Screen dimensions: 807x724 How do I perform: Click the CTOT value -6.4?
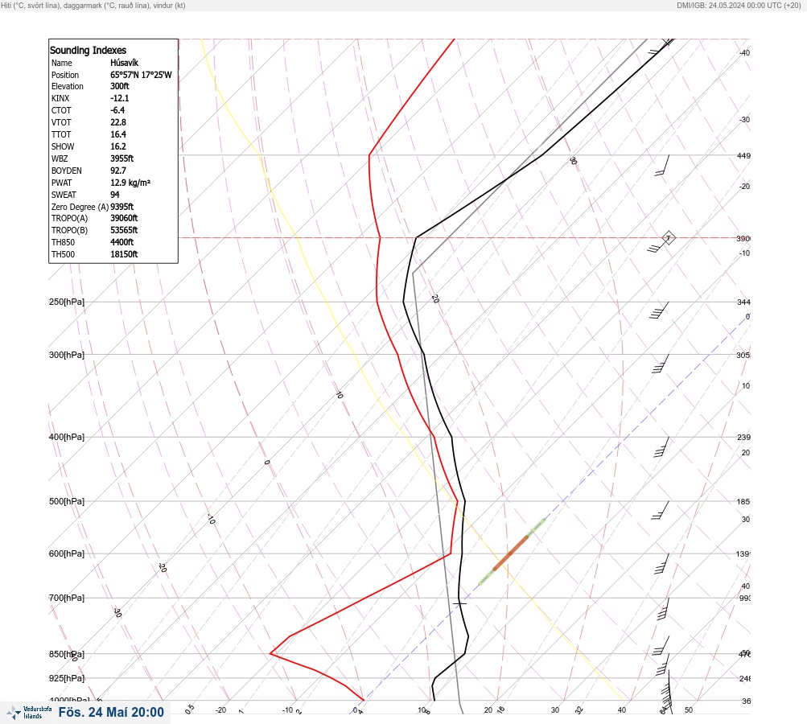click(x=117, y=110)
